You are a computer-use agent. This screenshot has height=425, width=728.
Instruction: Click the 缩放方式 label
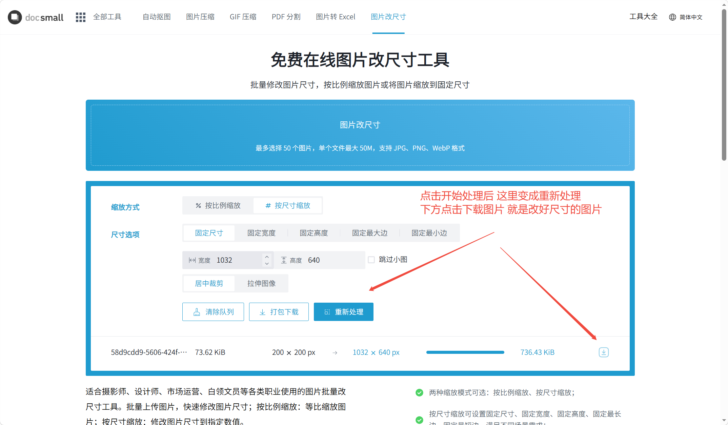coord(125,207)
